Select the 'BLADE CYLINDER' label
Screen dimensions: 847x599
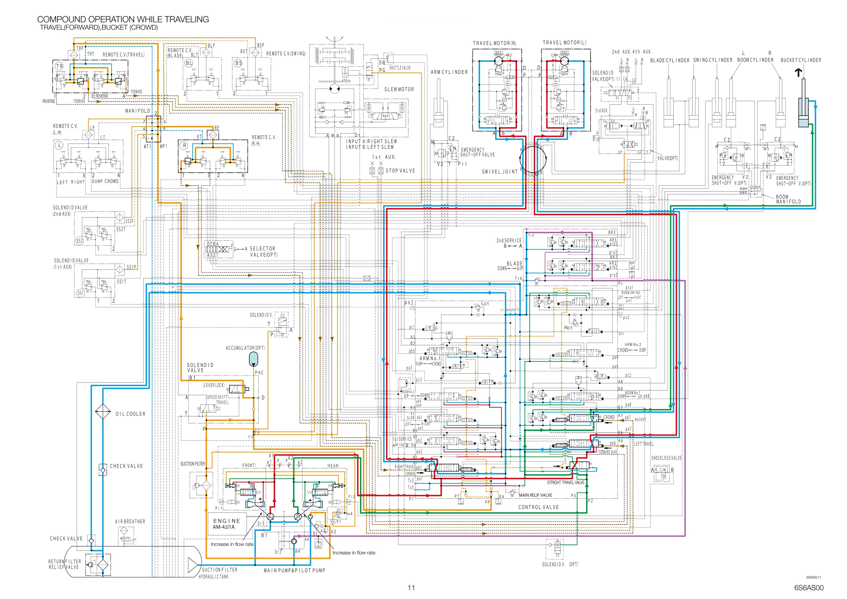coord(670,60)
